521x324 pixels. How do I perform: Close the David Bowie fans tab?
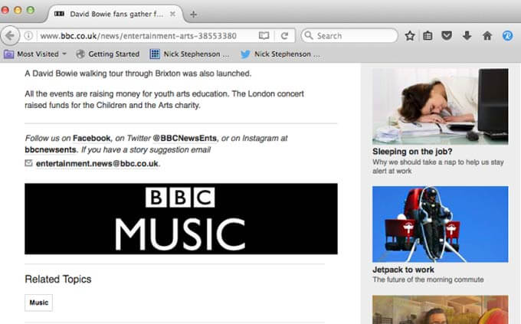pyautogui.click(x=172, y=14)
